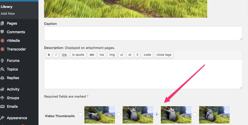
Task: Click the Activity icon in sidebar
Action: [x=3, y=89]
